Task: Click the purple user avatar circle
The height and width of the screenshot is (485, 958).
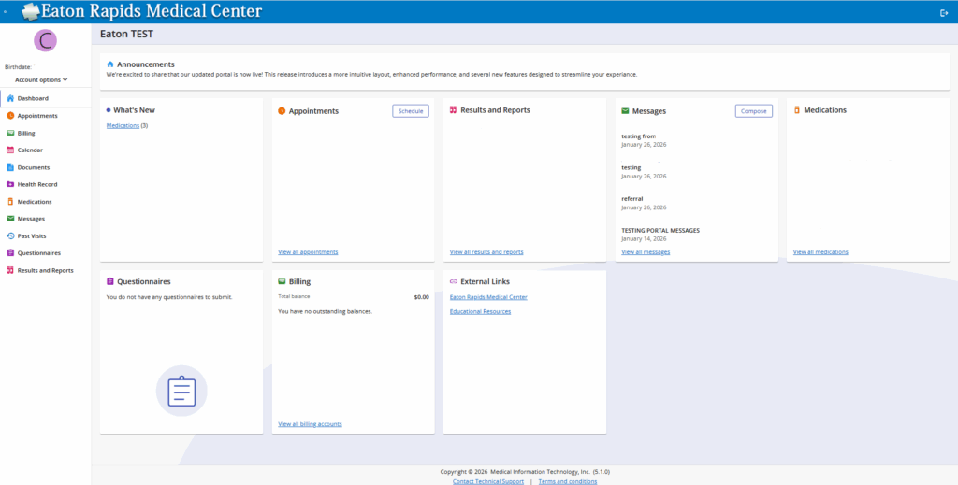Action: (x=45, y=40)
